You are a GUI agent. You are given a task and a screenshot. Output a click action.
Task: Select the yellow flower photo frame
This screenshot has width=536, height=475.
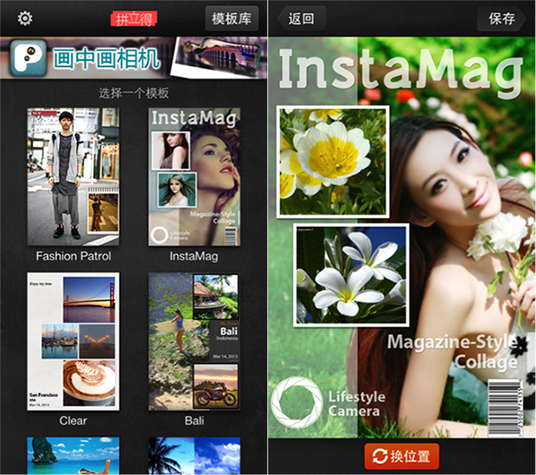[333, 162]
